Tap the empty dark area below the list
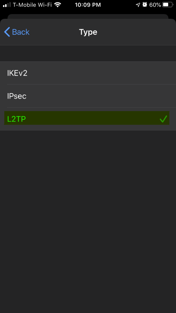The height and width of the screenshot is (313, 176). [x=88, y=221]
